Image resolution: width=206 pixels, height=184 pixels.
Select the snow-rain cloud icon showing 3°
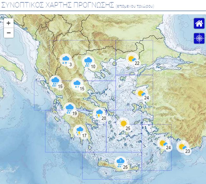click(66, 60)
